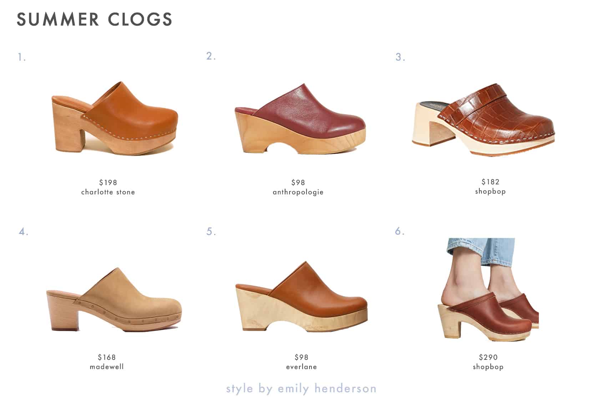
Task: Open the 'anthropologie' retailer link
Action: [x=298, y=192]
